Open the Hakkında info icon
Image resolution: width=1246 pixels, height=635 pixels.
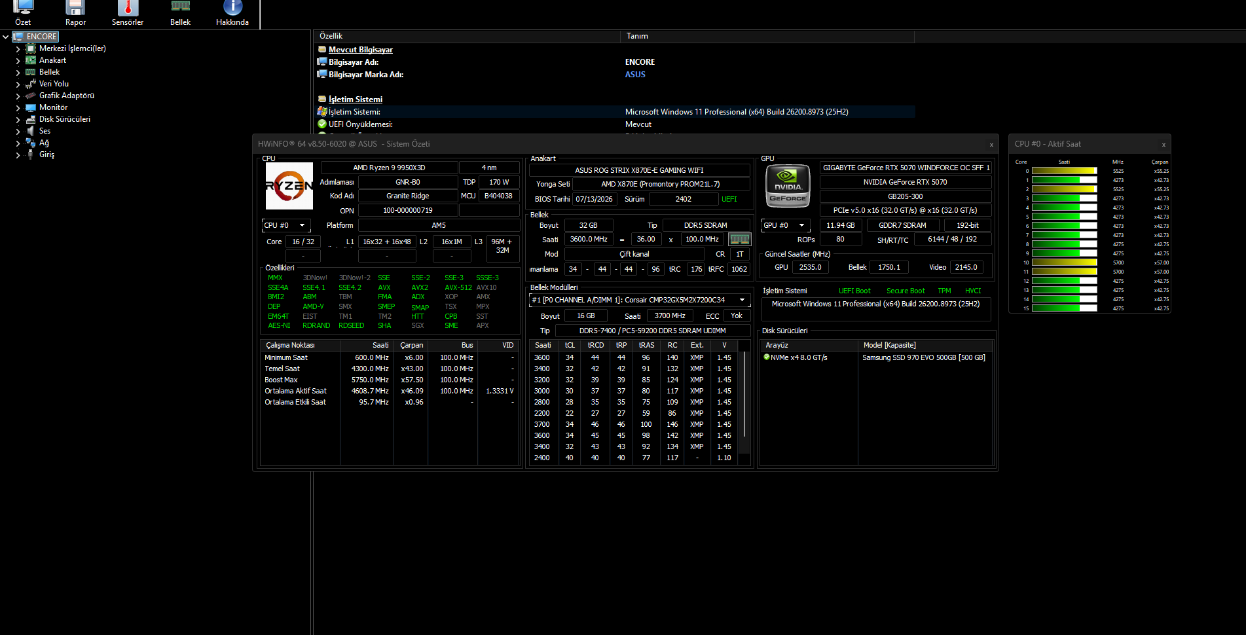232,8
